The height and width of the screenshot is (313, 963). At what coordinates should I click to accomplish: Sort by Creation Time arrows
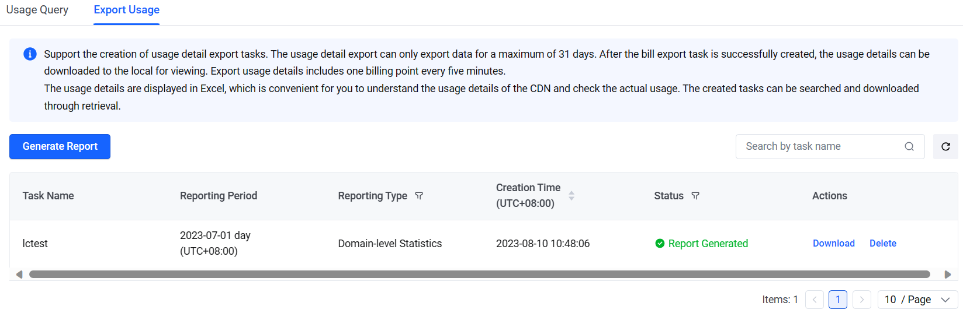click(x=571, y=196)
